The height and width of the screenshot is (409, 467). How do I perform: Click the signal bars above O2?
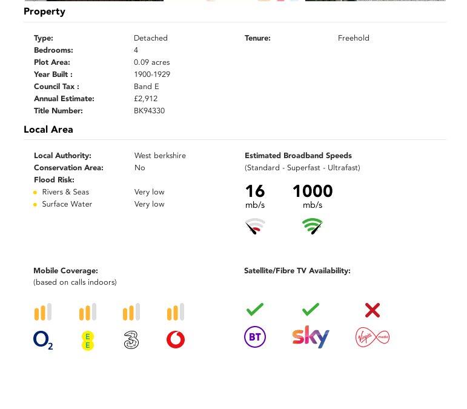[43, 312]
